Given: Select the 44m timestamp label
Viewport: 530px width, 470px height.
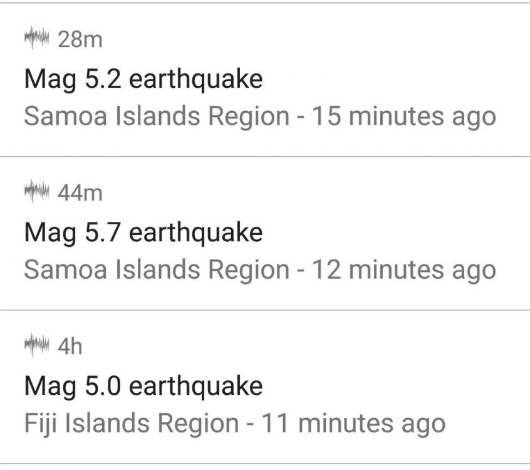Looking at the screenshot, I should click(x=80, y=194).
